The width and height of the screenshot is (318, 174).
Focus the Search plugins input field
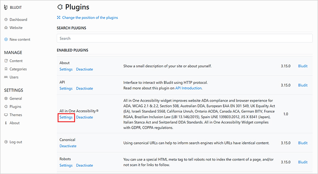point(184,38)
